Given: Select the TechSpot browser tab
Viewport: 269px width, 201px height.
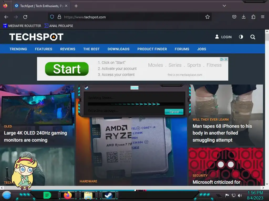Looking at the screenshot, I should pos(41,6).
